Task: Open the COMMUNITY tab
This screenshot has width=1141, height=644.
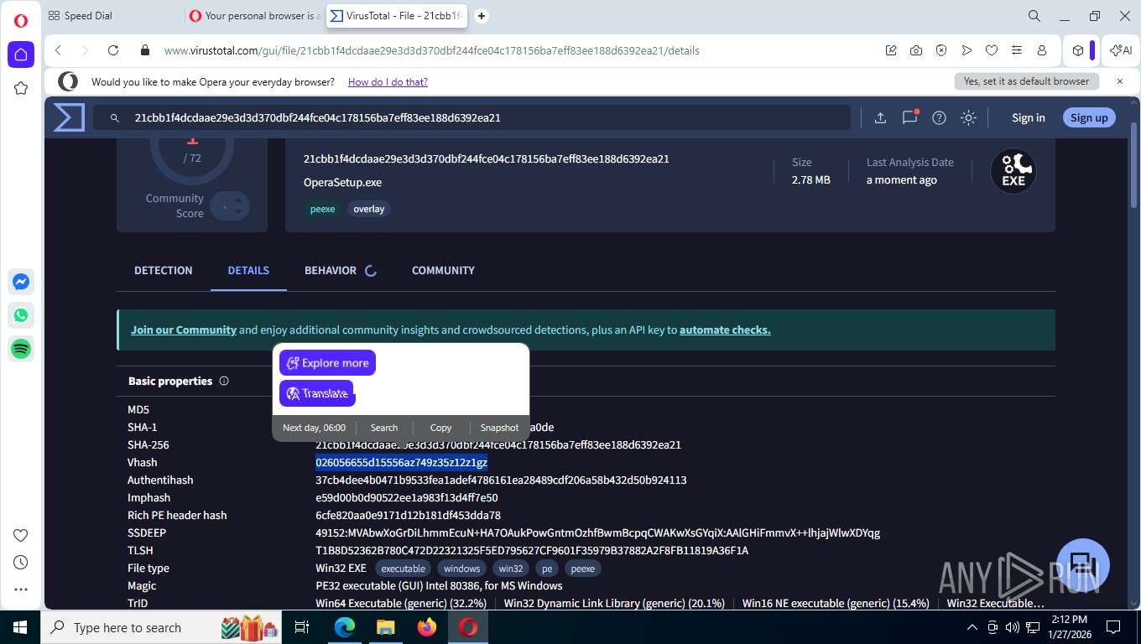Action: coord(443,270)
